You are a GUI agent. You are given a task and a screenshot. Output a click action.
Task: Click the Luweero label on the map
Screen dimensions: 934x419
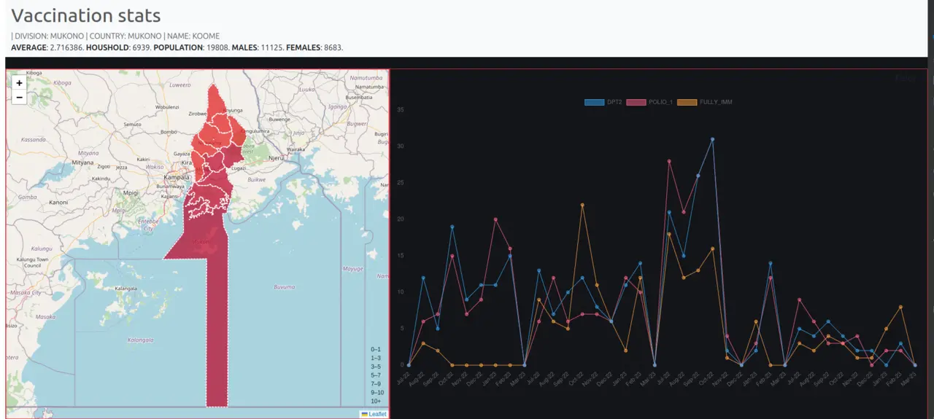coord(180,85)
